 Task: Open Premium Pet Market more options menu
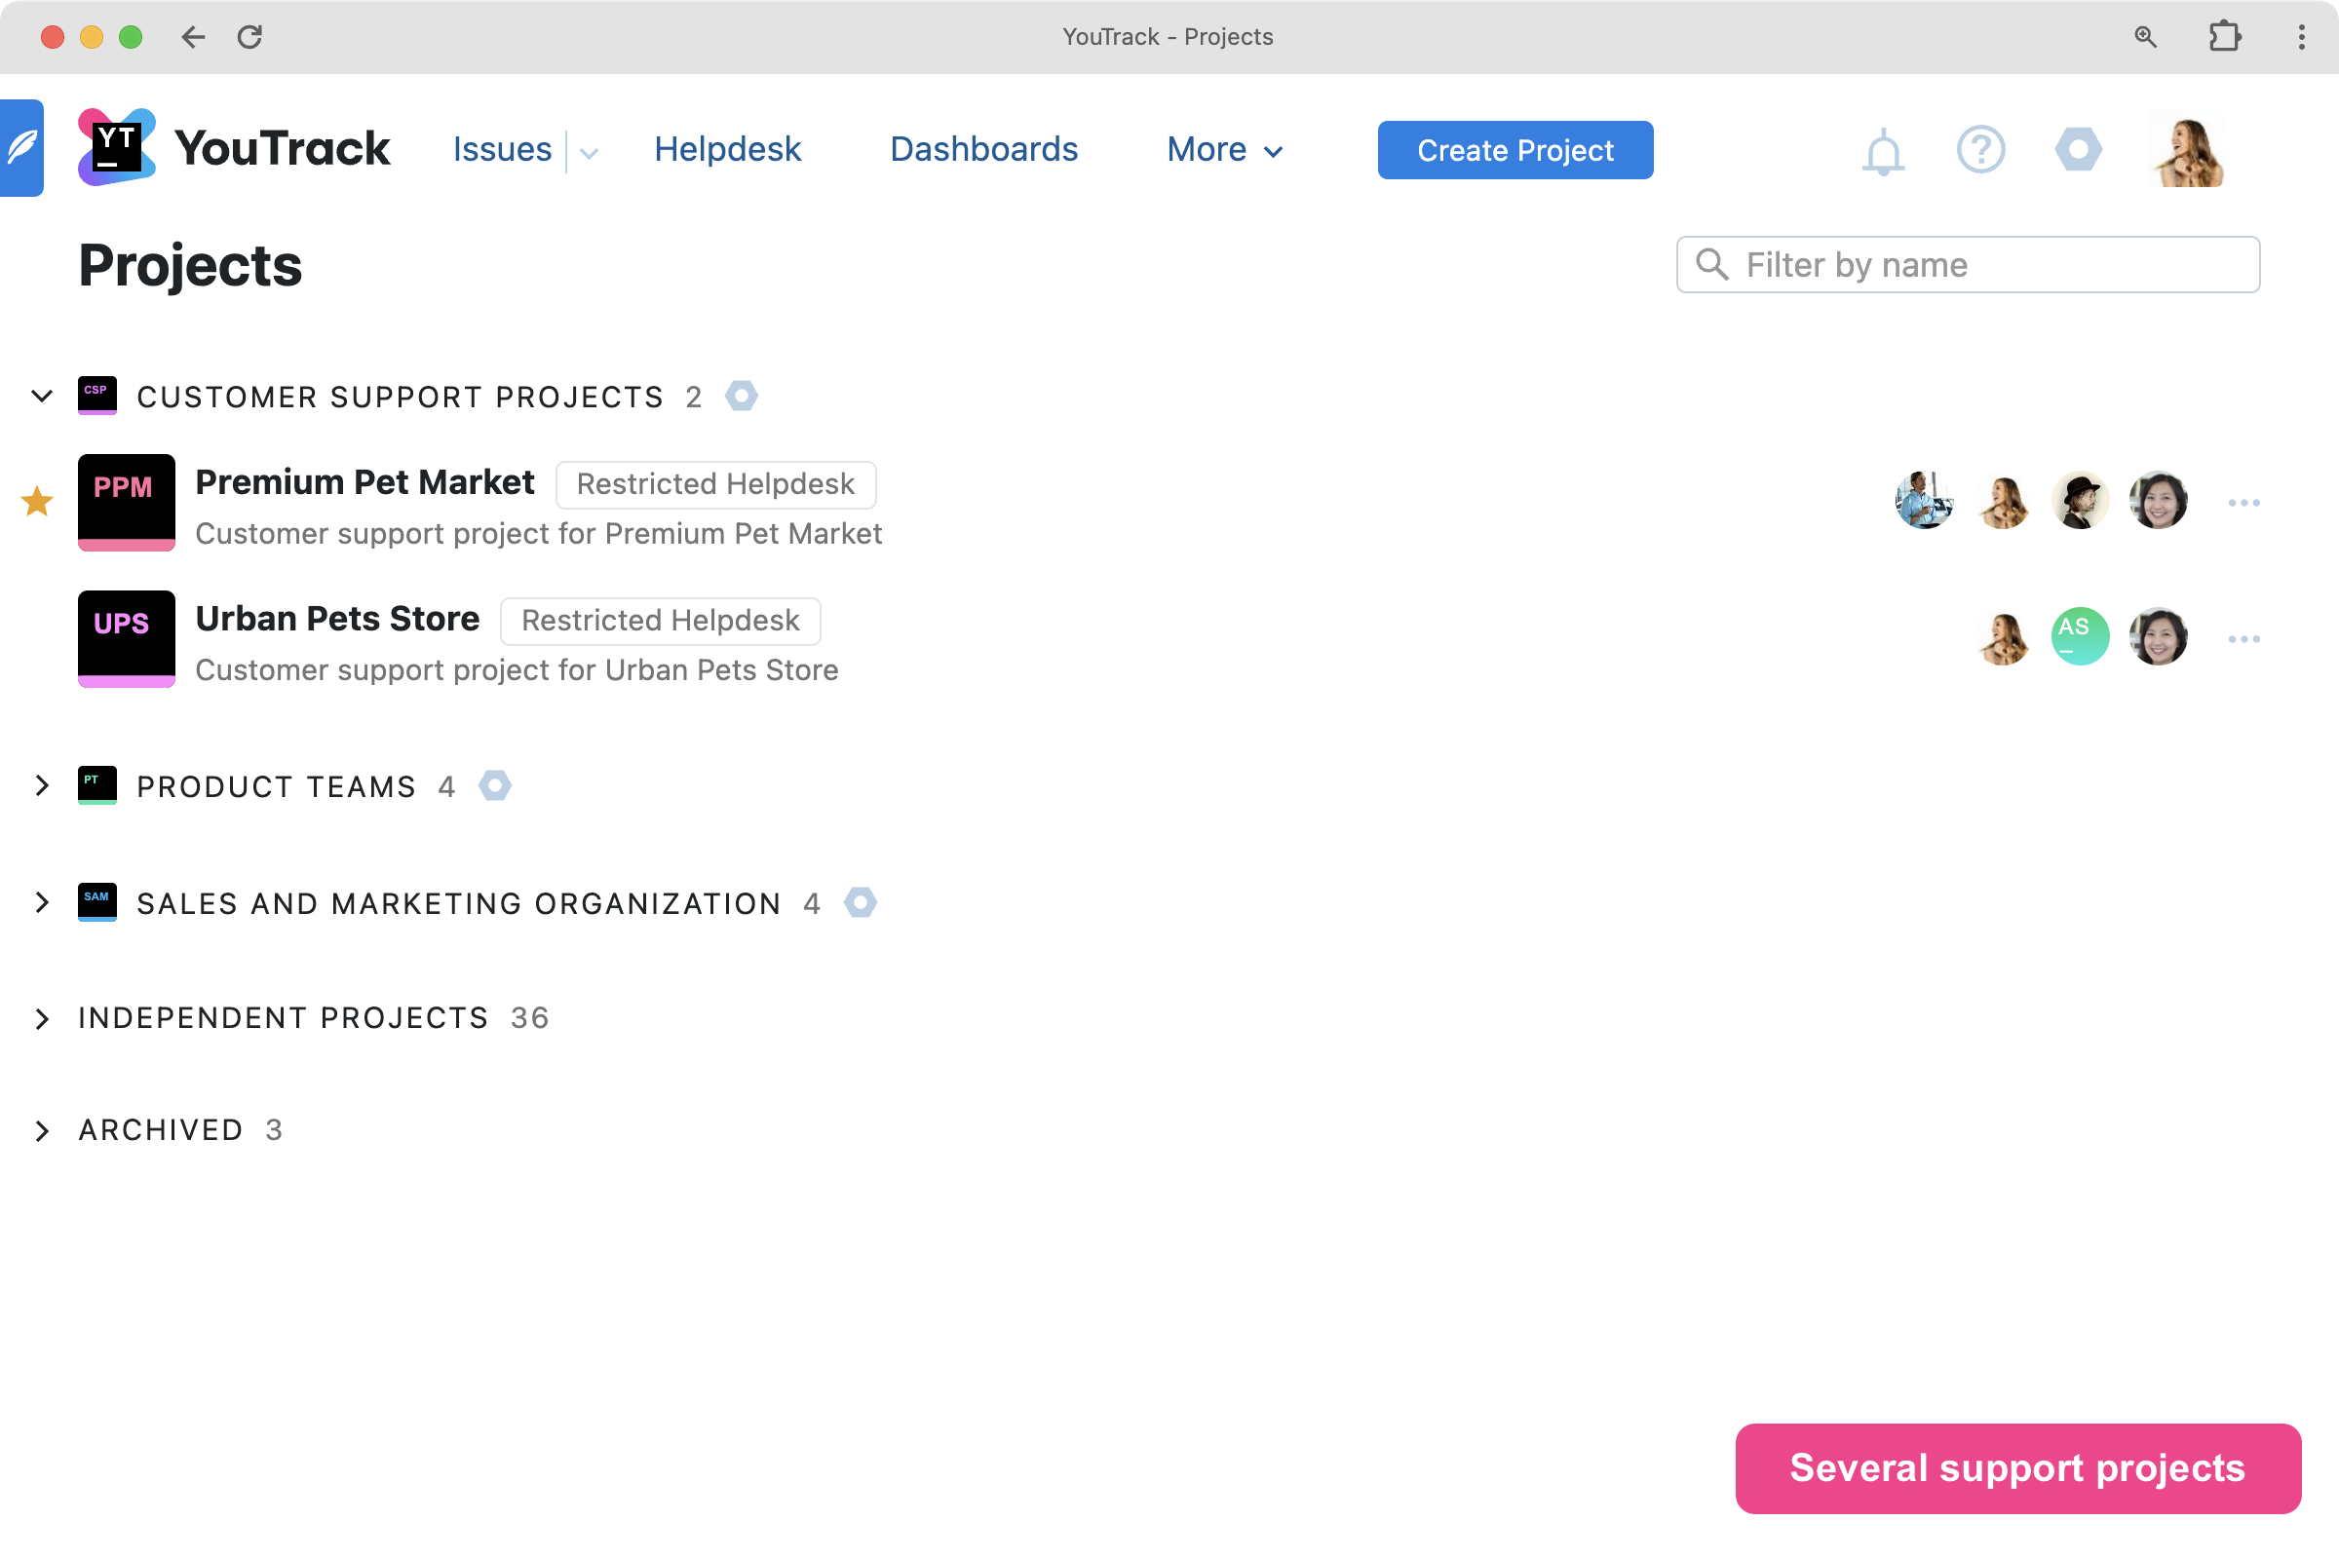pyautogui.click(x=2243, y=503)
